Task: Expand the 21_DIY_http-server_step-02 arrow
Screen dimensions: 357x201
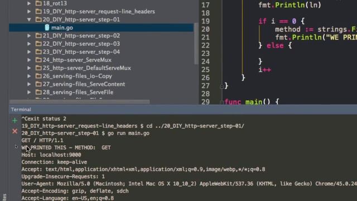Action: click(x=29, y=36)
